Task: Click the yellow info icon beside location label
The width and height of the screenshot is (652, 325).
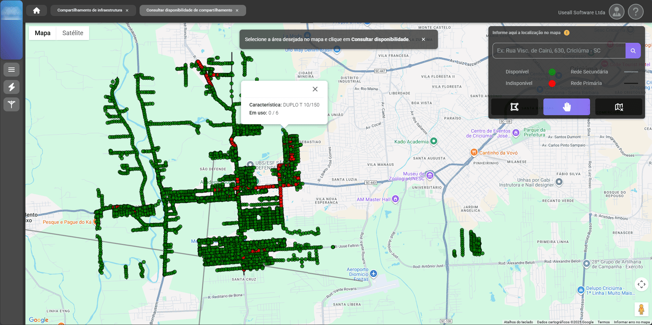Action: [567, 33]
